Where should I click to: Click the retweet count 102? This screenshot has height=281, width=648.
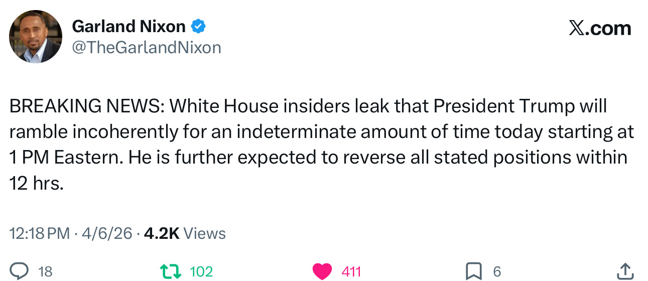[201, 271]
